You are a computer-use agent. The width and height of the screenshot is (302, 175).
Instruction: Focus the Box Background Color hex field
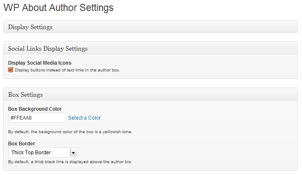tap(37, 118)
